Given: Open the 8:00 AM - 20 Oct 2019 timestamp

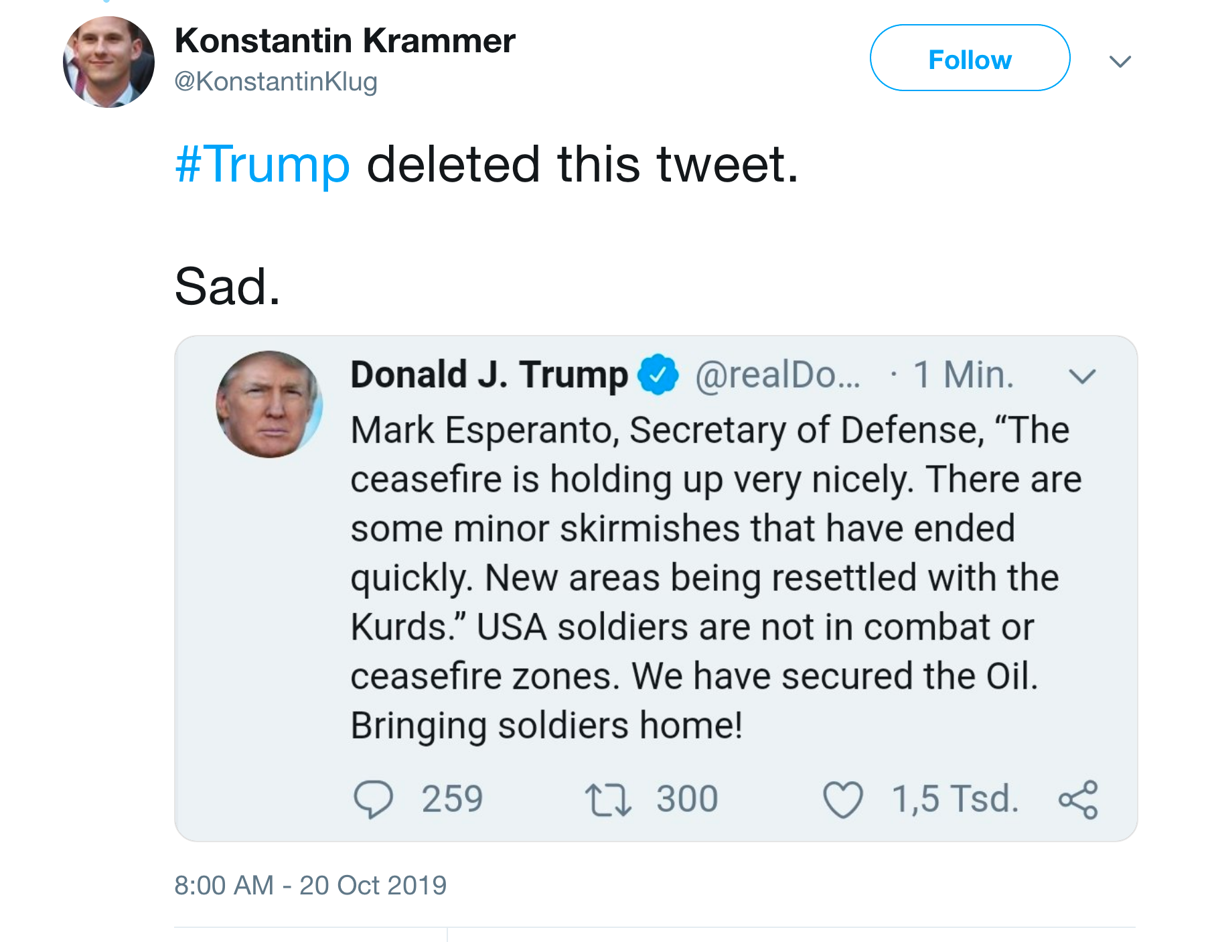Looking at the screenshot, I should 311,886.
